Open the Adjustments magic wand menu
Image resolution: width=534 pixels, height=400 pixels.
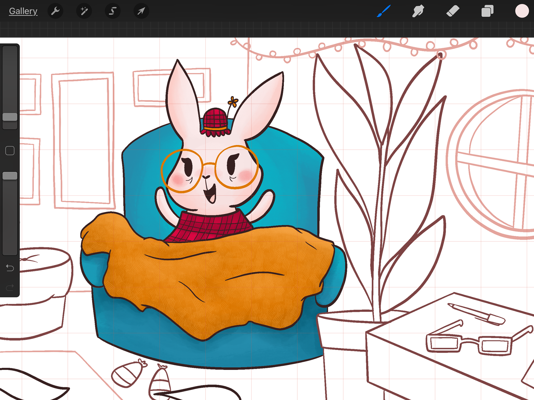pyautogui.click(x=84, y=11)
